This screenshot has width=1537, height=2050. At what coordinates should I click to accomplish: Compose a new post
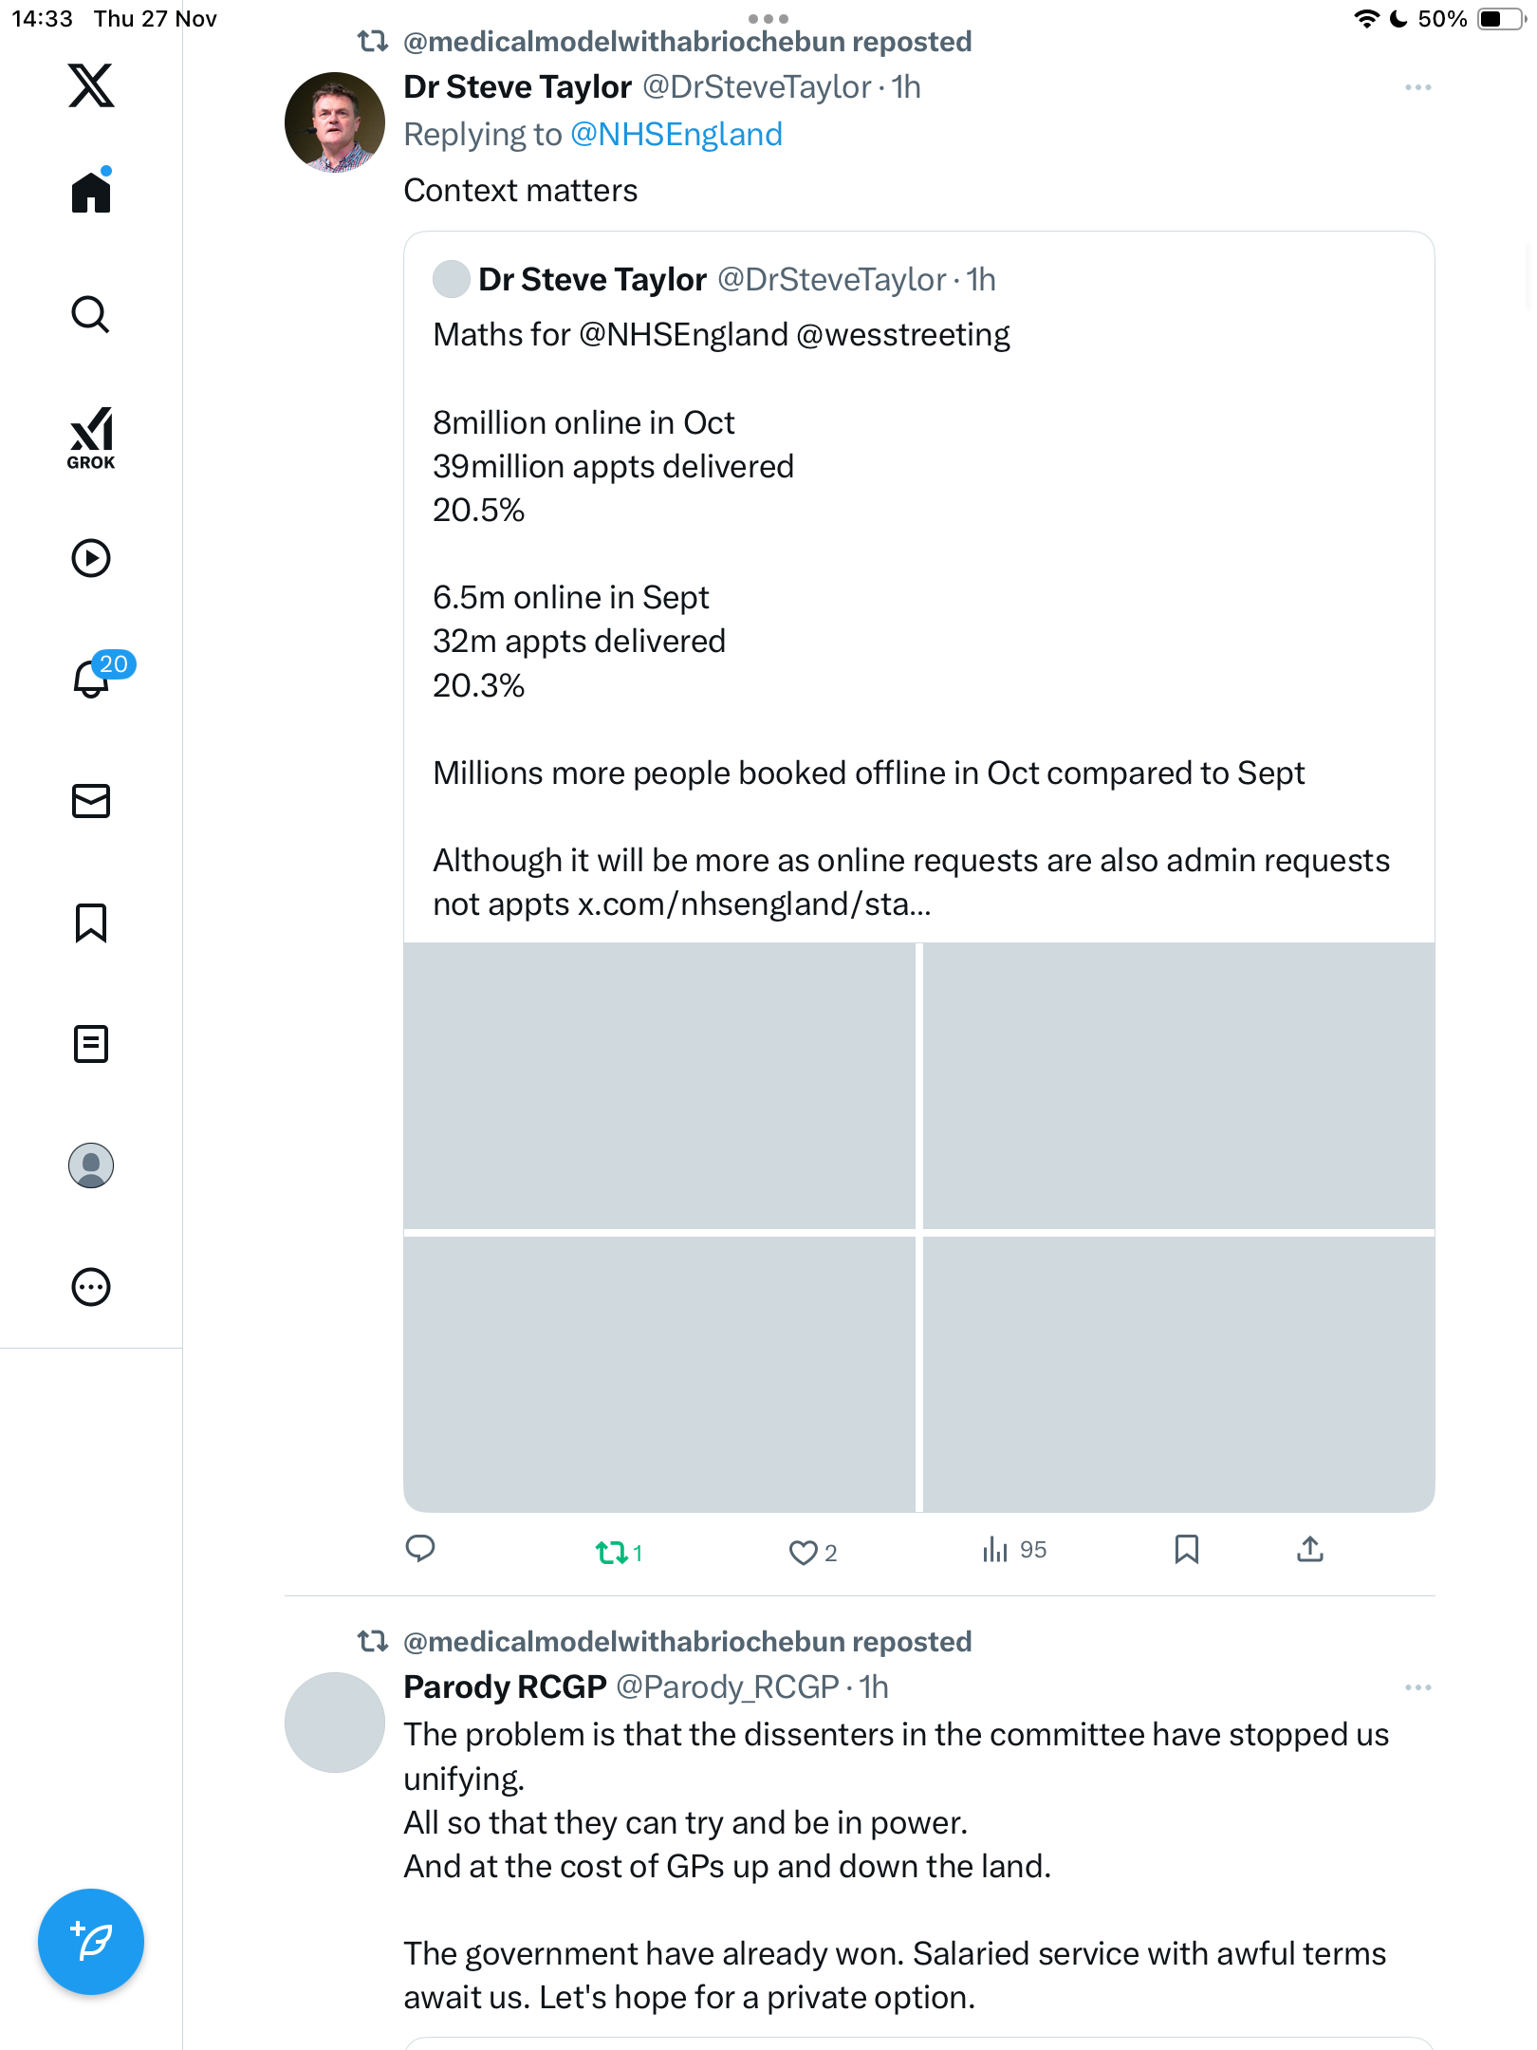(91, 1941)
